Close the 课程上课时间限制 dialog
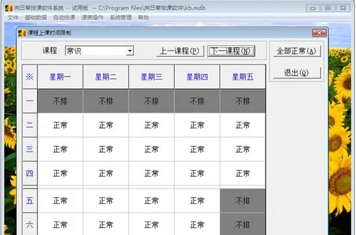Image resolution: width=356 pixels, height=235 pixels. pyautogui.click(x=319, y=33)
